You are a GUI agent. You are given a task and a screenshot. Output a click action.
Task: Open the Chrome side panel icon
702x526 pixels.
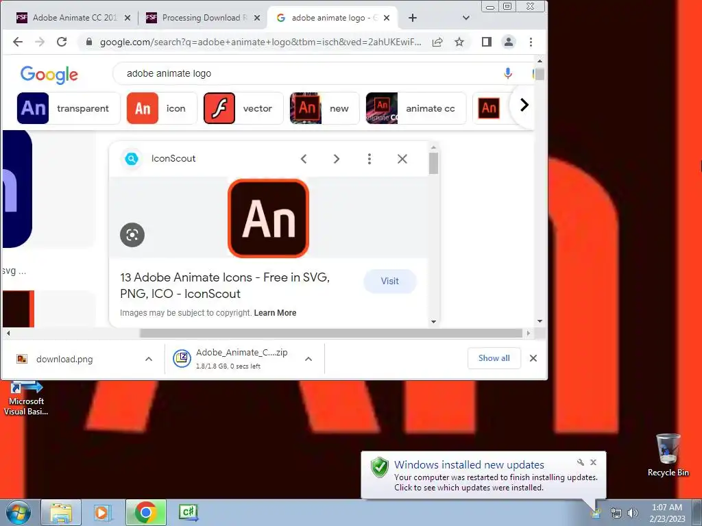487,42
